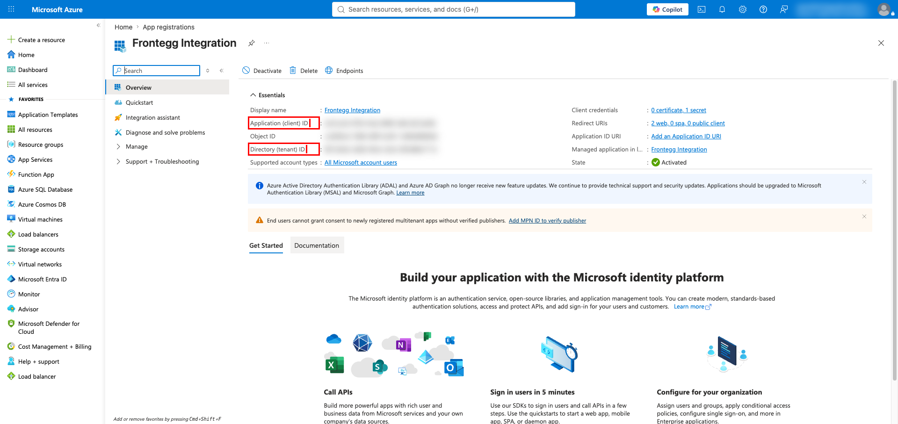Screen dimensions: 898x424
Task: Open Cloud Shell from the top bar
Action: pos(702,9)
